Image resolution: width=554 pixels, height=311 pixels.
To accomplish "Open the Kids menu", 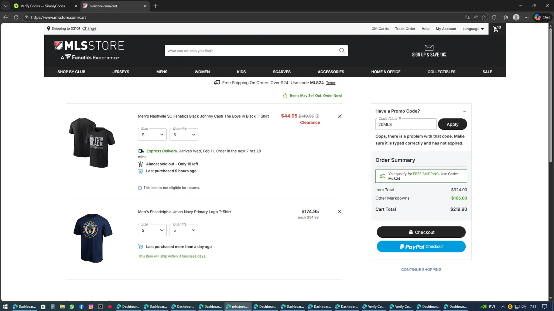I will point(241,72).
